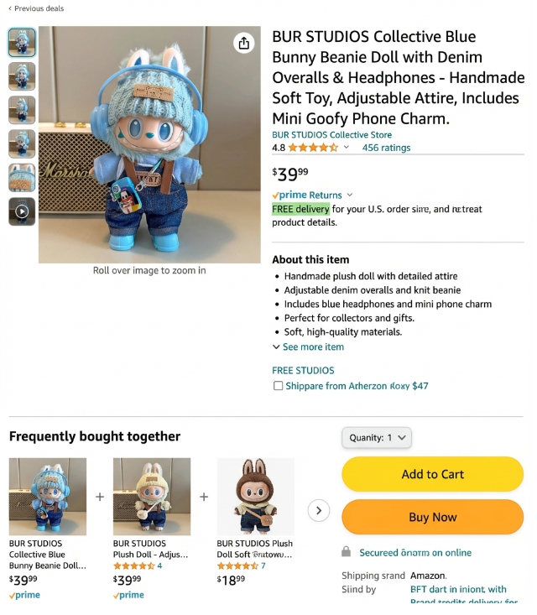The width and height of the screenshot is (537, 615).
Task: Expand the prime Returns chevron
Action: pos(350,195)
